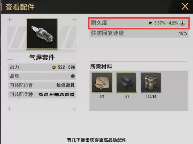193x144 pixels.
Task: Click the 有几率暴击获得更高品质配件 hint text
Action: [x=96, y=140]
